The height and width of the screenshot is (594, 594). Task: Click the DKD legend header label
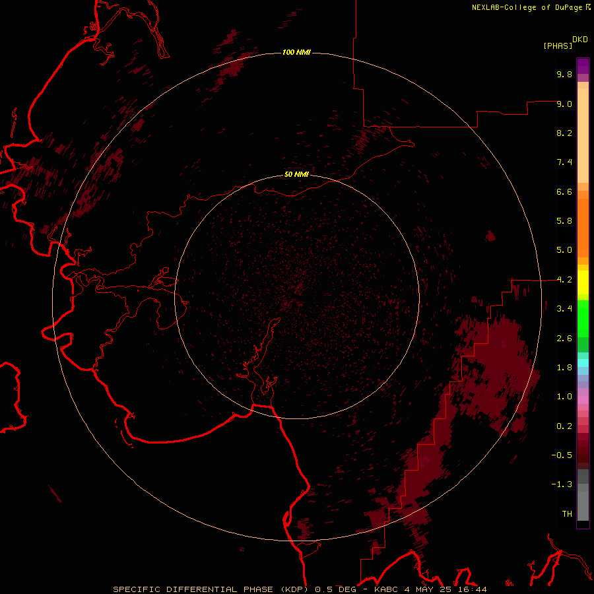click(580, 40)
